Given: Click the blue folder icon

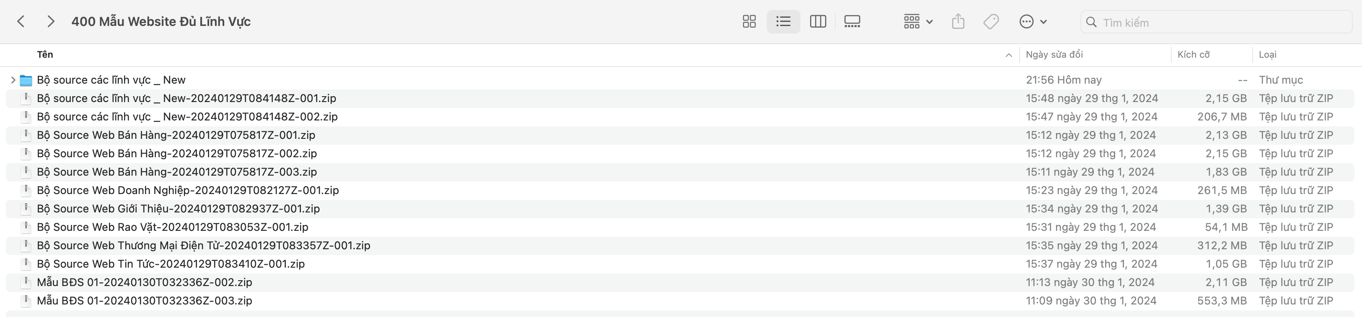Looking at the screenshot, I should pos(26,80).
